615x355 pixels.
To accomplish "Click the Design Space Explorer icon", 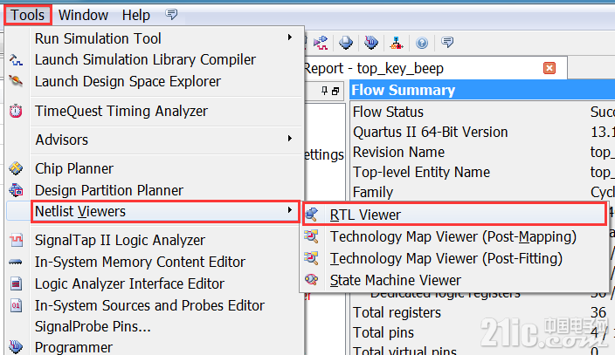I will coord(16,81).
